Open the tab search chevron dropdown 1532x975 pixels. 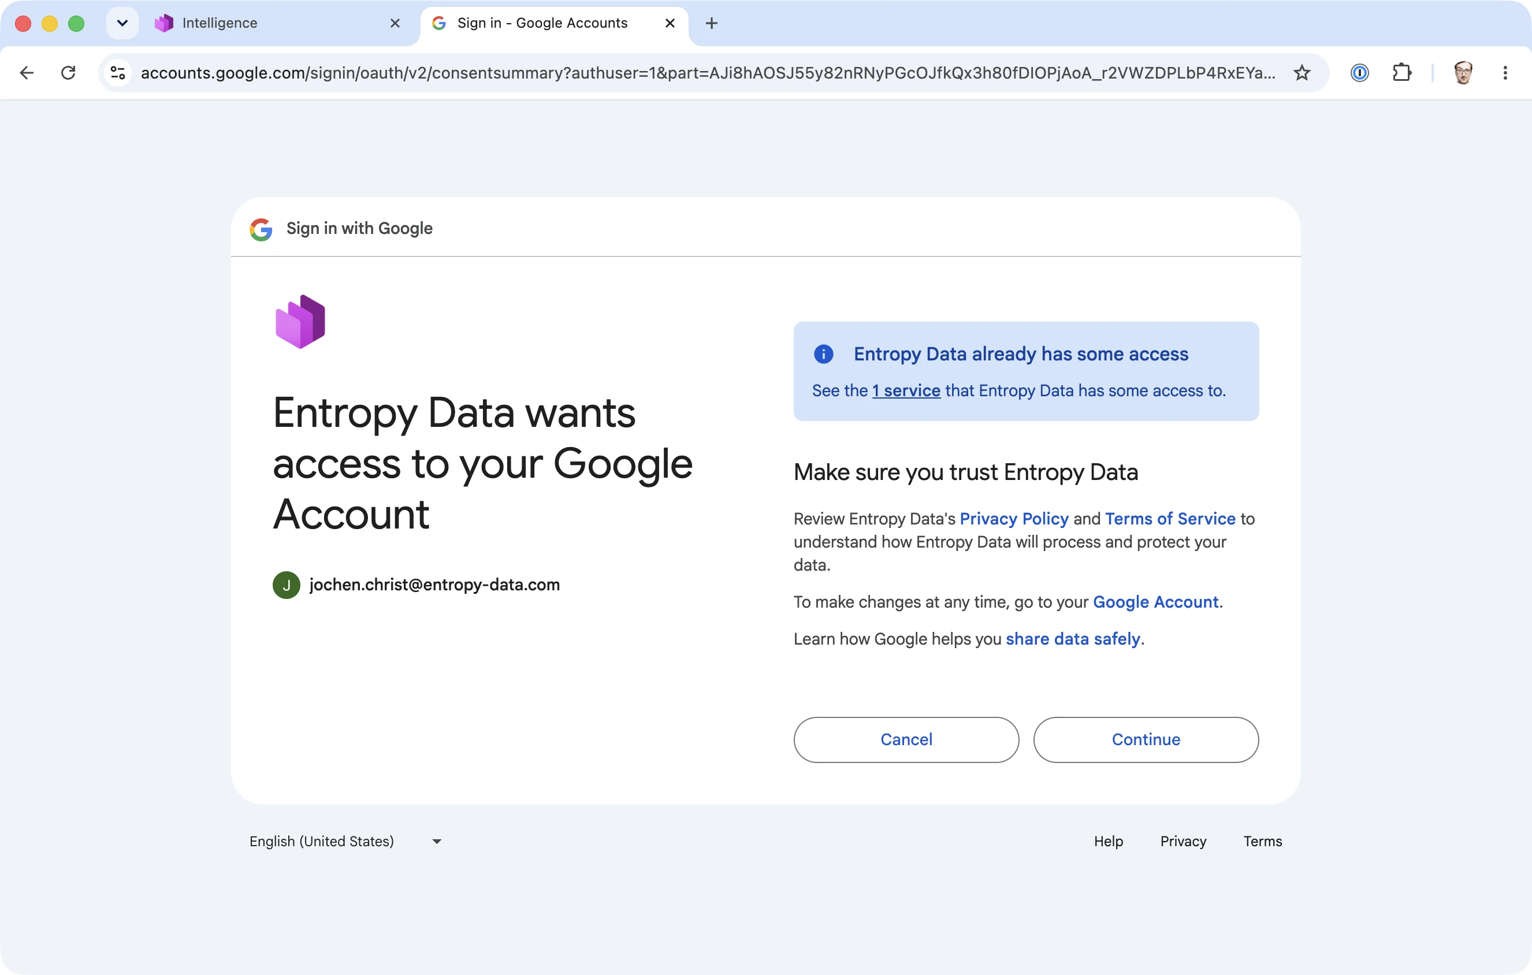click(x=123, y=24)
